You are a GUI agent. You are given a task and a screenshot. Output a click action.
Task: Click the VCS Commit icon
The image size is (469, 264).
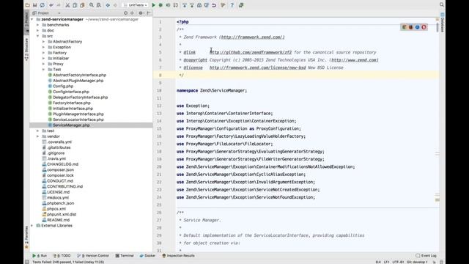pos(192,5)
